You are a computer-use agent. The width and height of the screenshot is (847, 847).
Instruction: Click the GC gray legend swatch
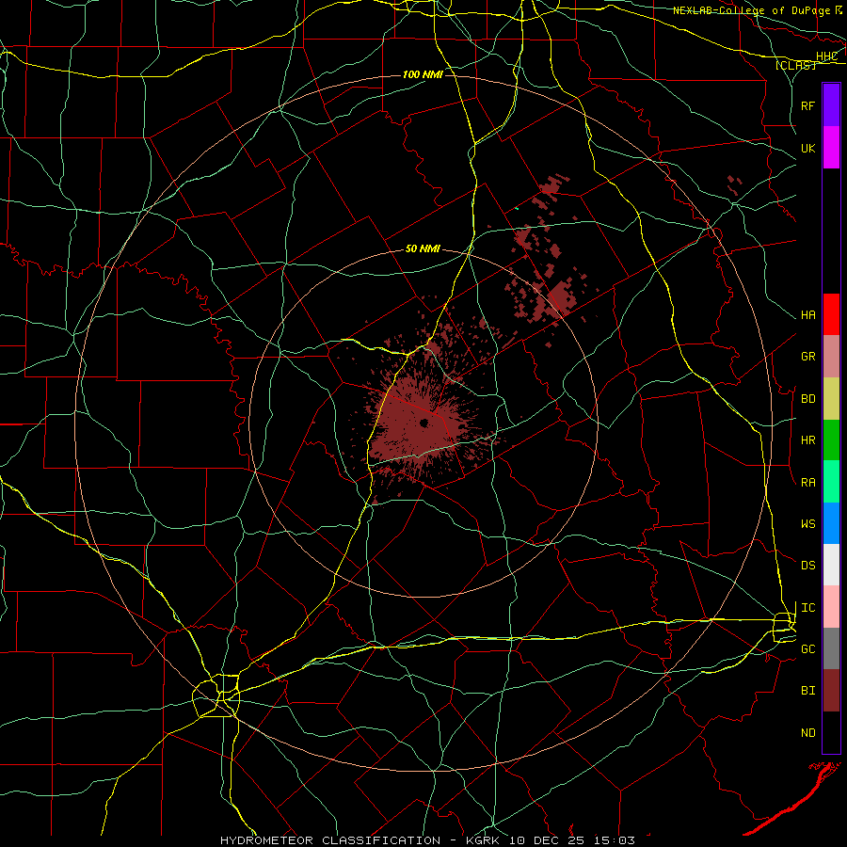(831, 648)
